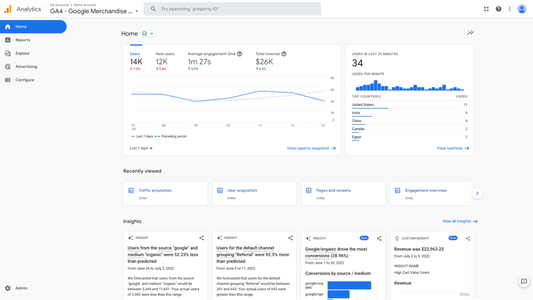Click the India country row
533x300 pixels.
(410, 113)
